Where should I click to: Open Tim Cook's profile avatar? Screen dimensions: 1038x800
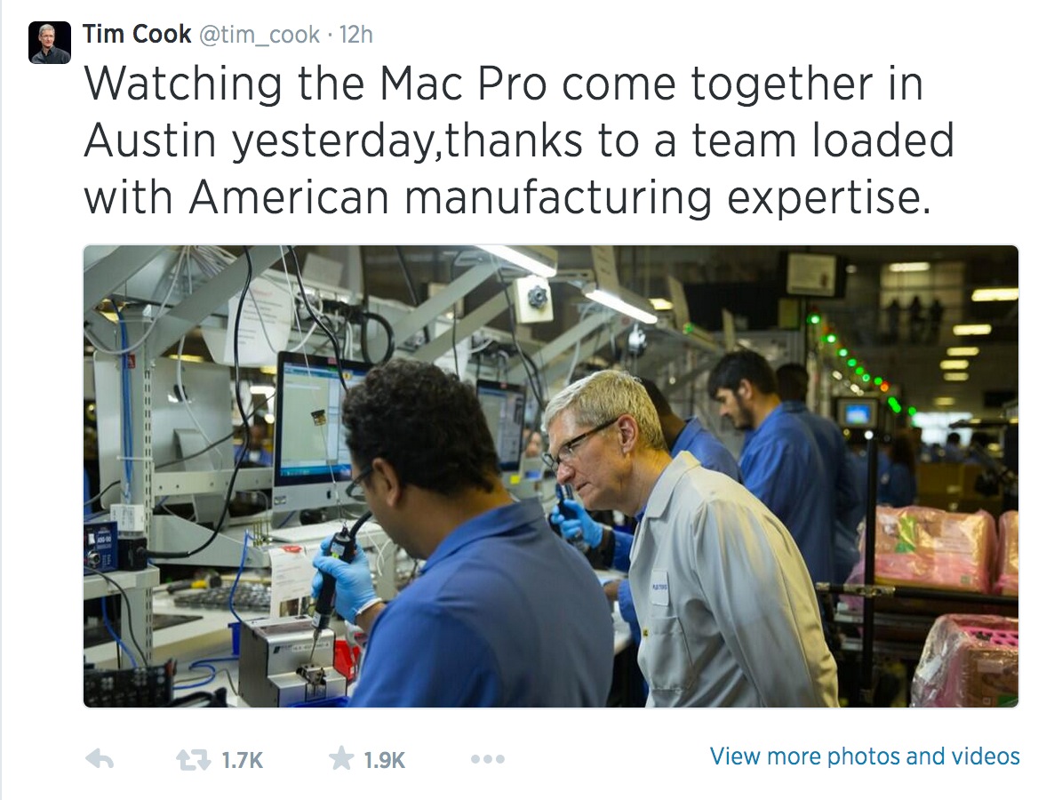coord(50,43)
